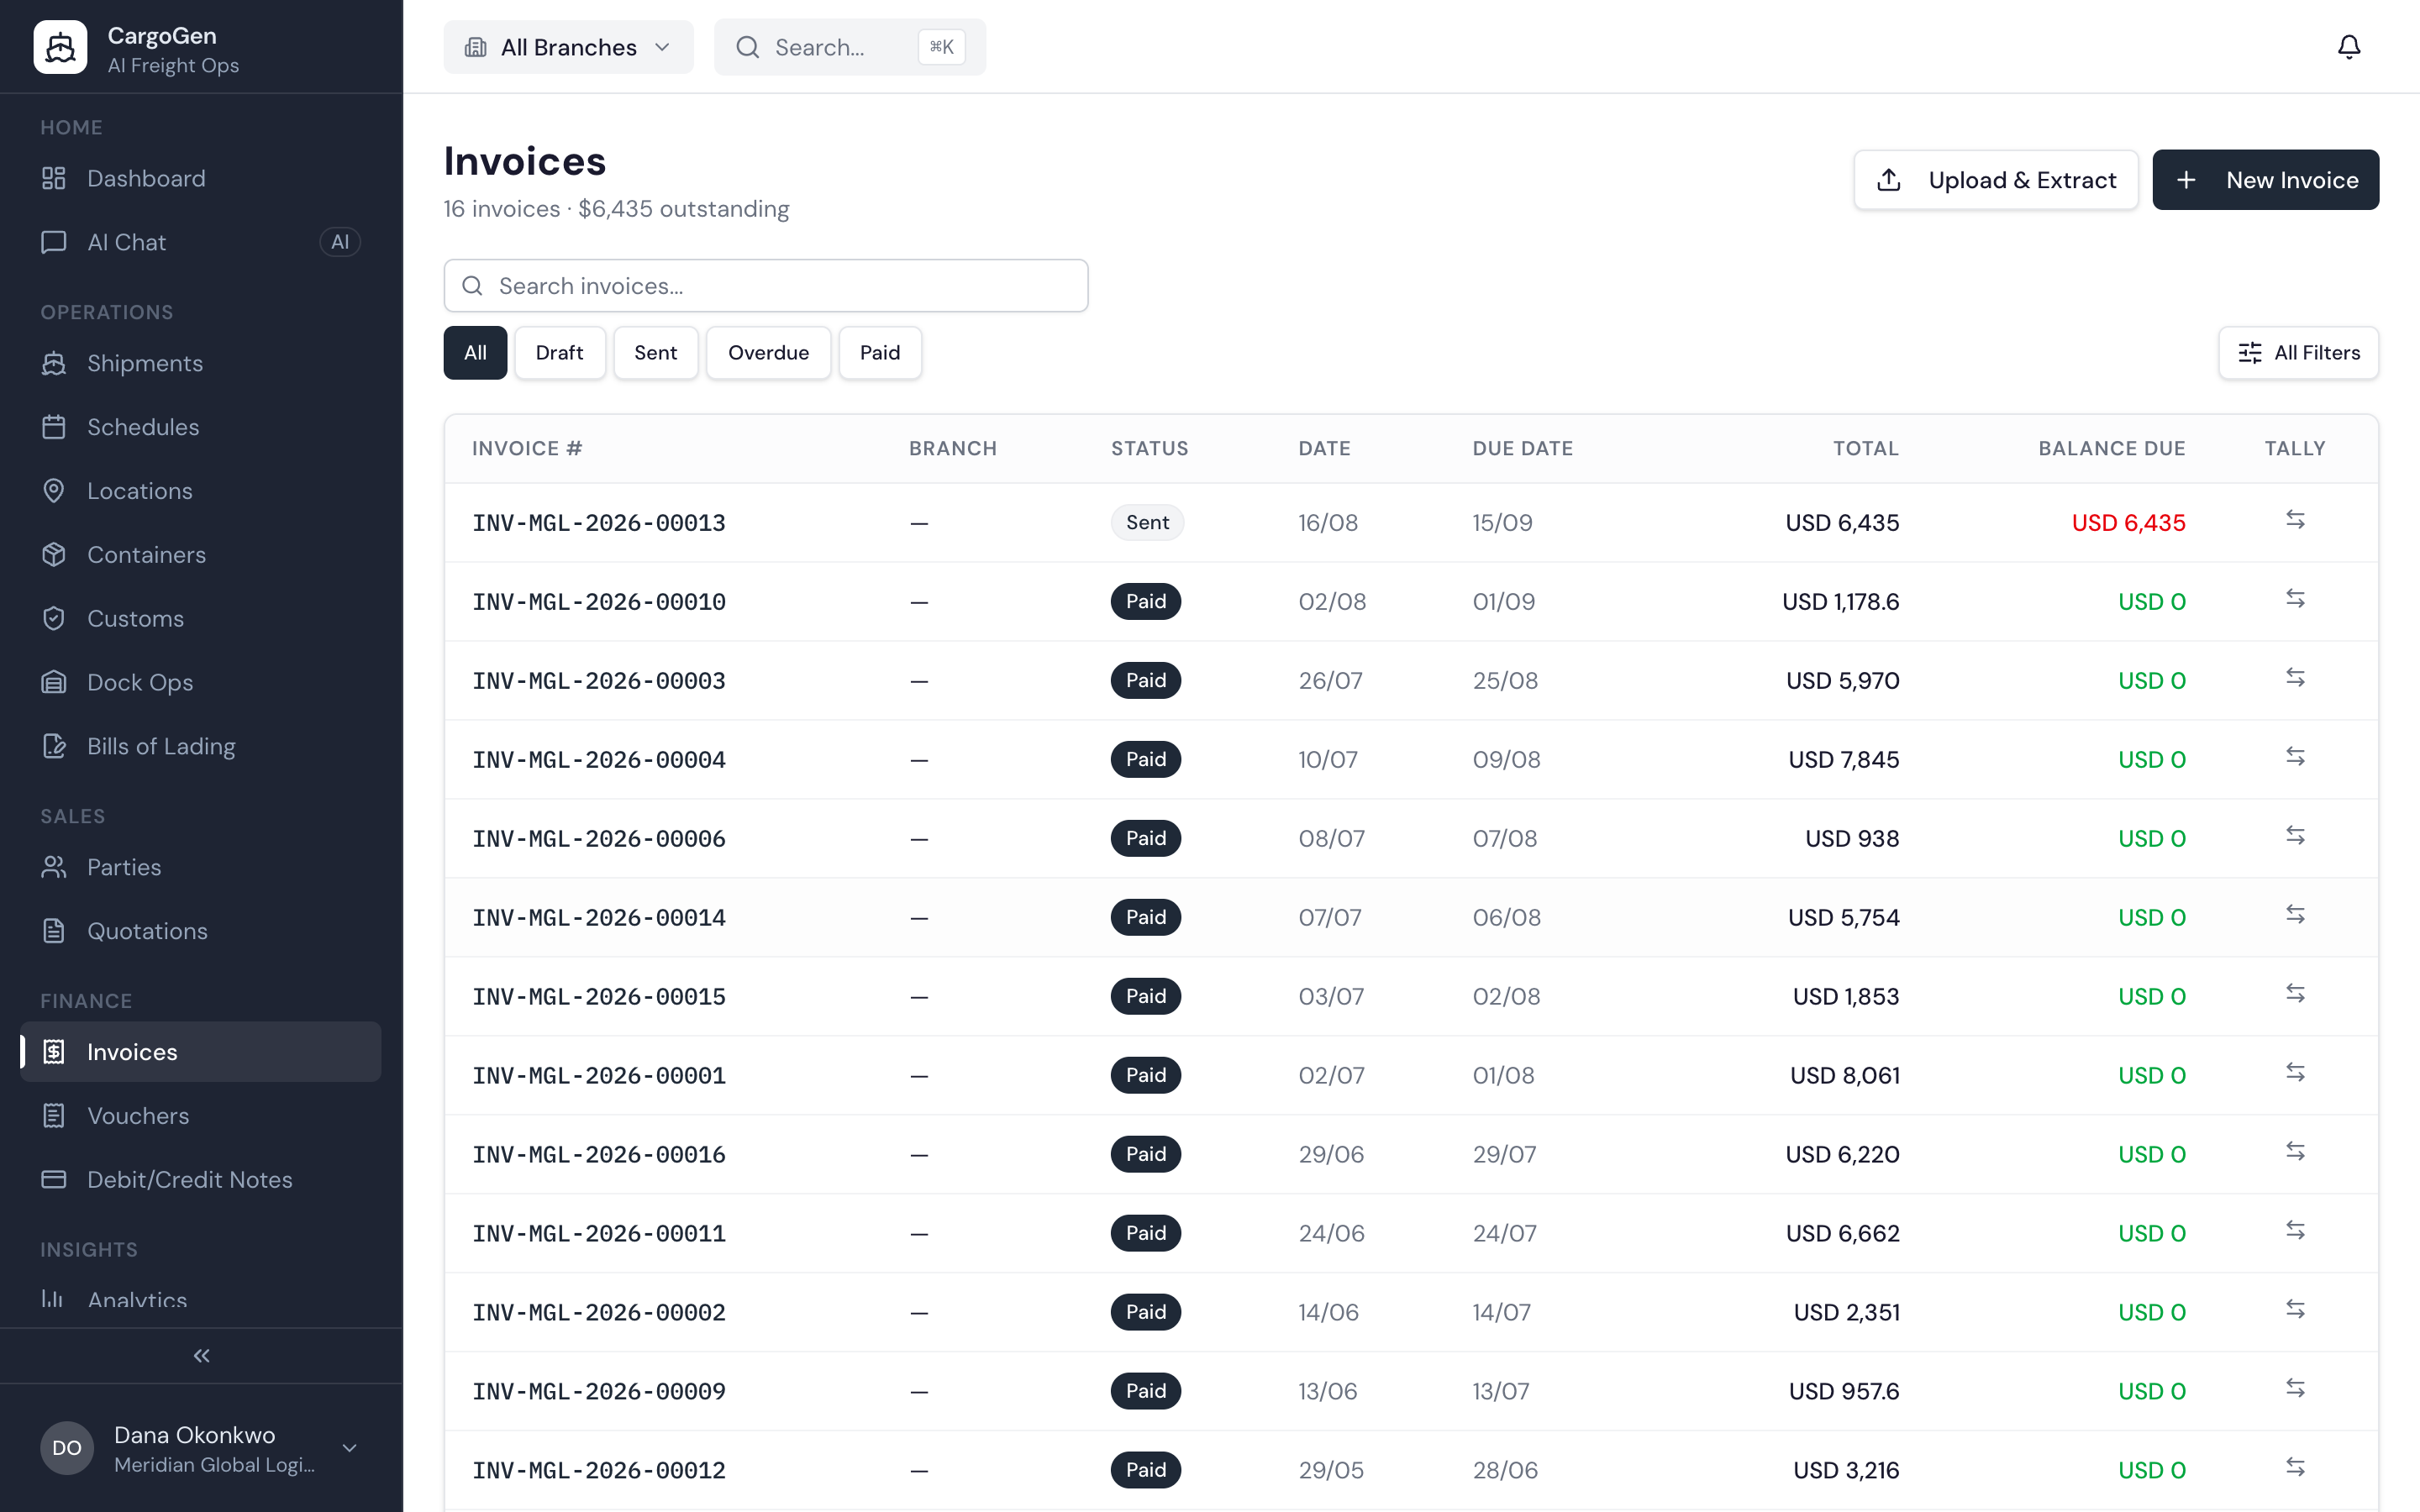Open Customs page in sidebar
Image resolution: width=2420 pixels, height=1512 pixels.
pos(200,619)
